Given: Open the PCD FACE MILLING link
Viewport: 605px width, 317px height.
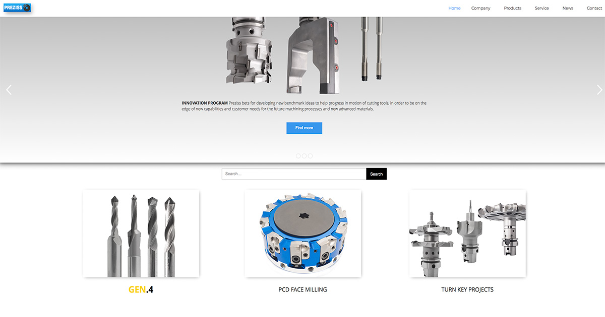Looking at the screenshot, I should click(x=302, y=289).
